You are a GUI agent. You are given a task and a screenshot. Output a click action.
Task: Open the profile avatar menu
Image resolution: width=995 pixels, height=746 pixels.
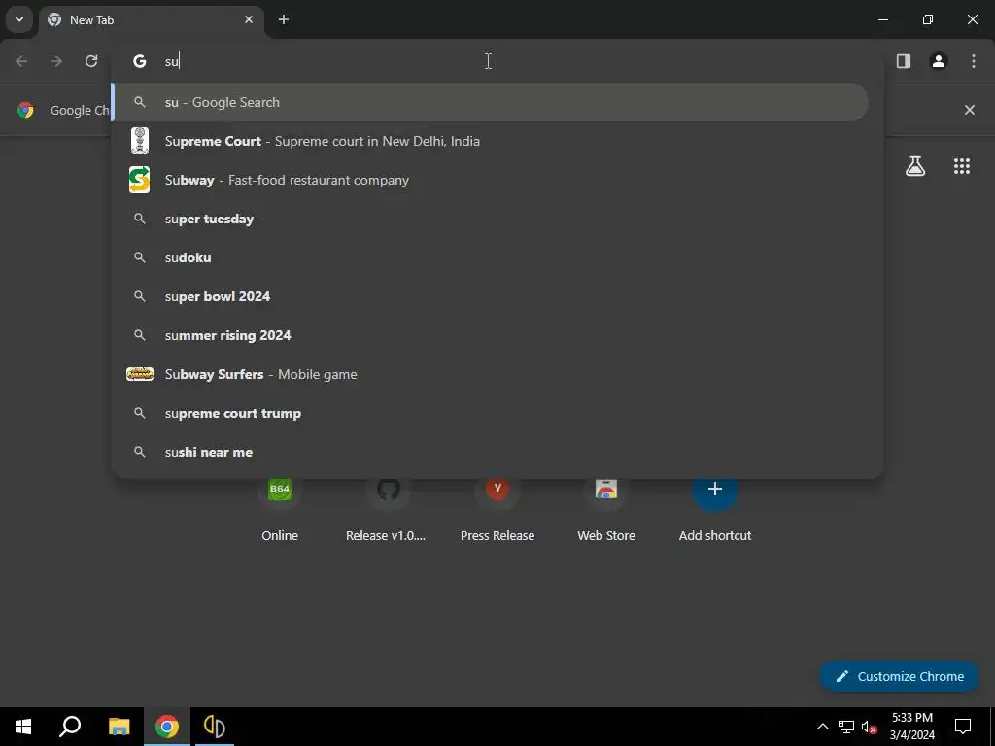(x=939, y=61)
